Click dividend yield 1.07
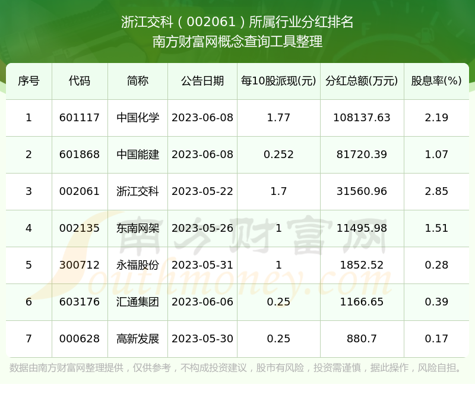This screenshot has width=475, height=397. tap(436, 155)
